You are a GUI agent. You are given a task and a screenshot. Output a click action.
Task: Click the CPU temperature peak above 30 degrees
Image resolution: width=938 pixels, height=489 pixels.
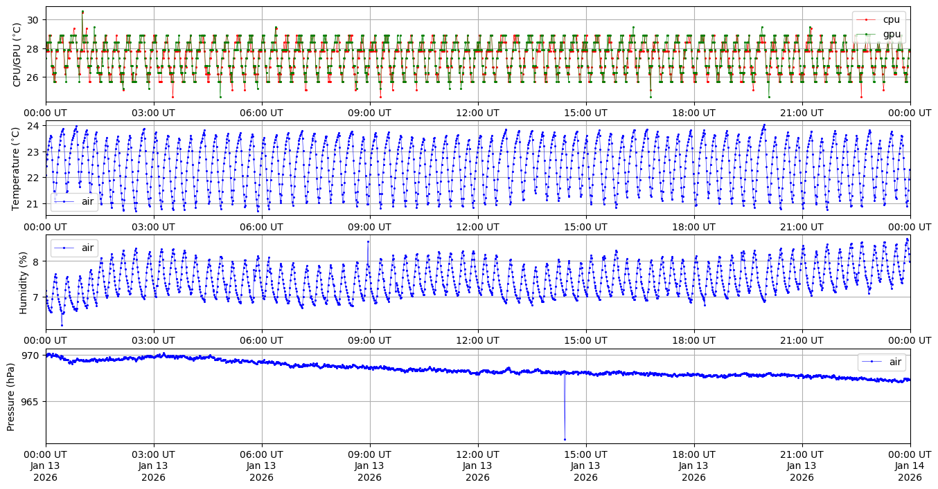82,12
